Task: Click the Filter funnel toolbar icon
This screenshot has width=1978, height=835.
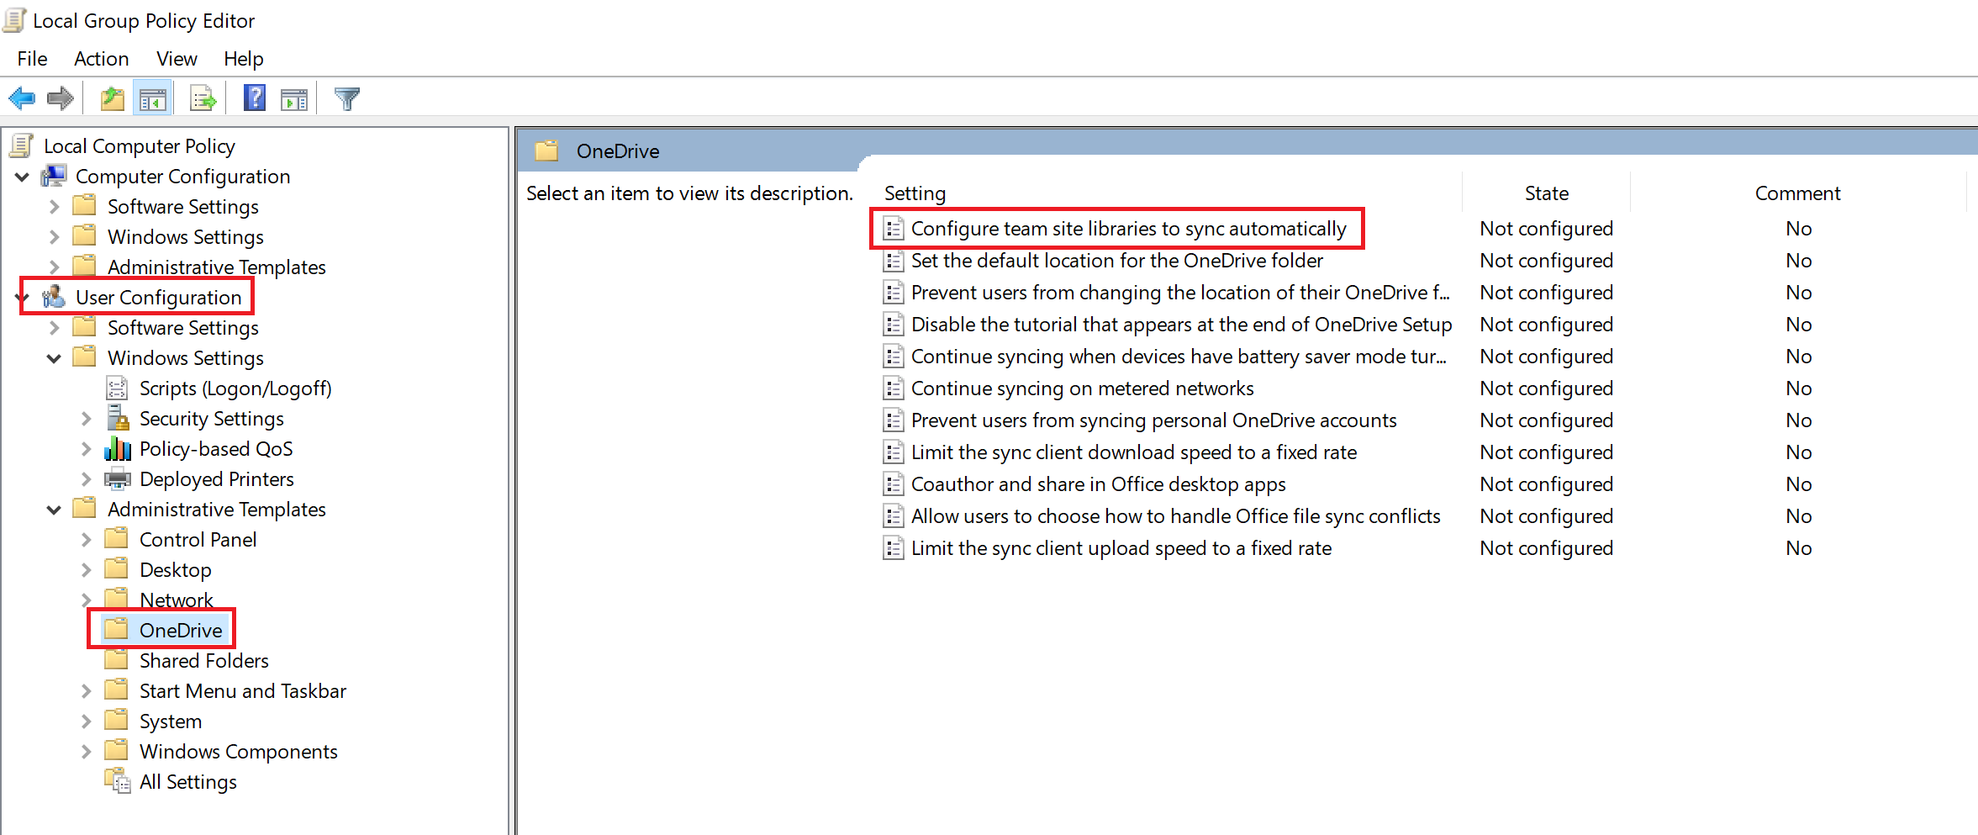Action: 346,99
